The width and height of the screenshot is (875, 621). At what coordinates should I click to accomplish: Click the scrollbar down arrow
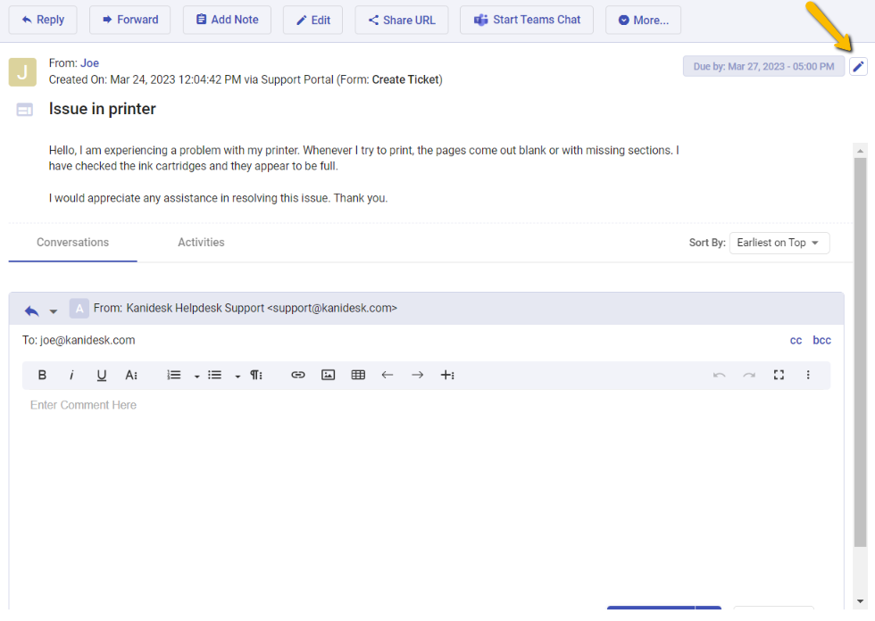pos(860,601)
